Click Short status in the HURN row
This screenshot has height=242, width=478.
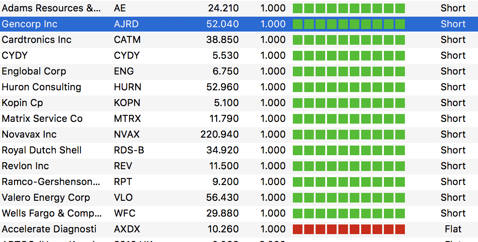point(453,87)
